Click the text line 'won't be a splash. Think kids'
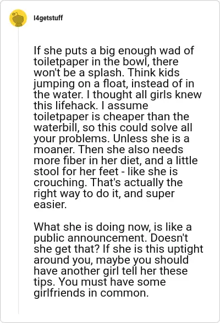This screenshot has height=323, width=220. tap(107, 73)
